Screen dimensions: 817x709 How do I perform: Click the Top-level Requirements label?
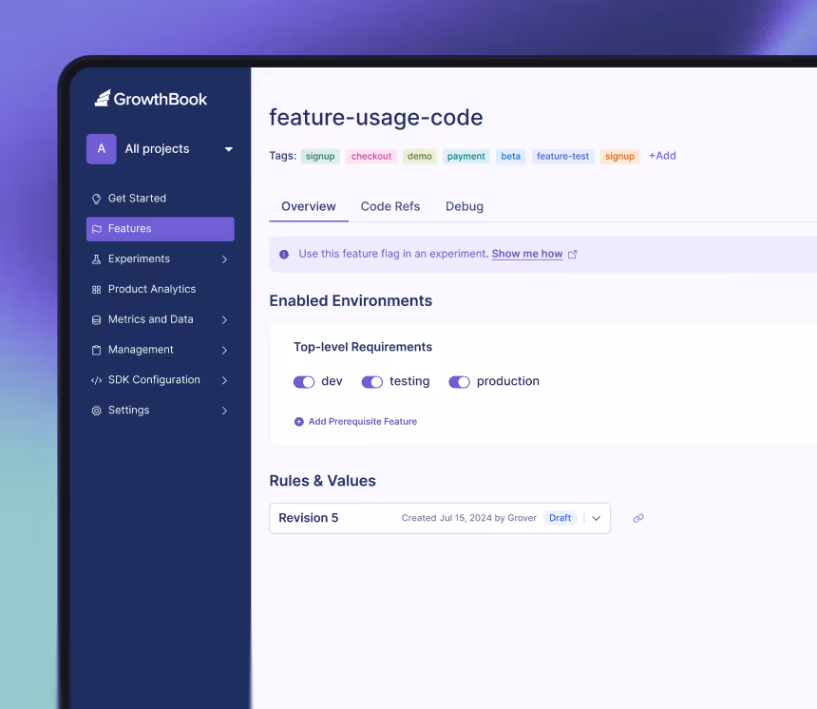[x=363, y=347]
